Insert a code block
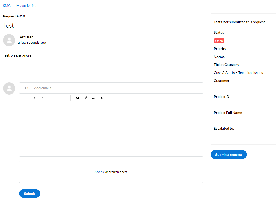276x204 pixels. point(77,98)
